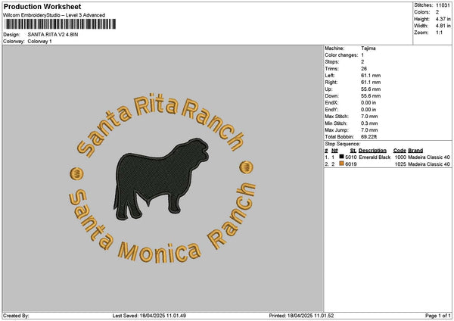Viewport: 454px width, 321px height.
Task: Click the Stitches count value 11031
Action: (x=443, y=5)
